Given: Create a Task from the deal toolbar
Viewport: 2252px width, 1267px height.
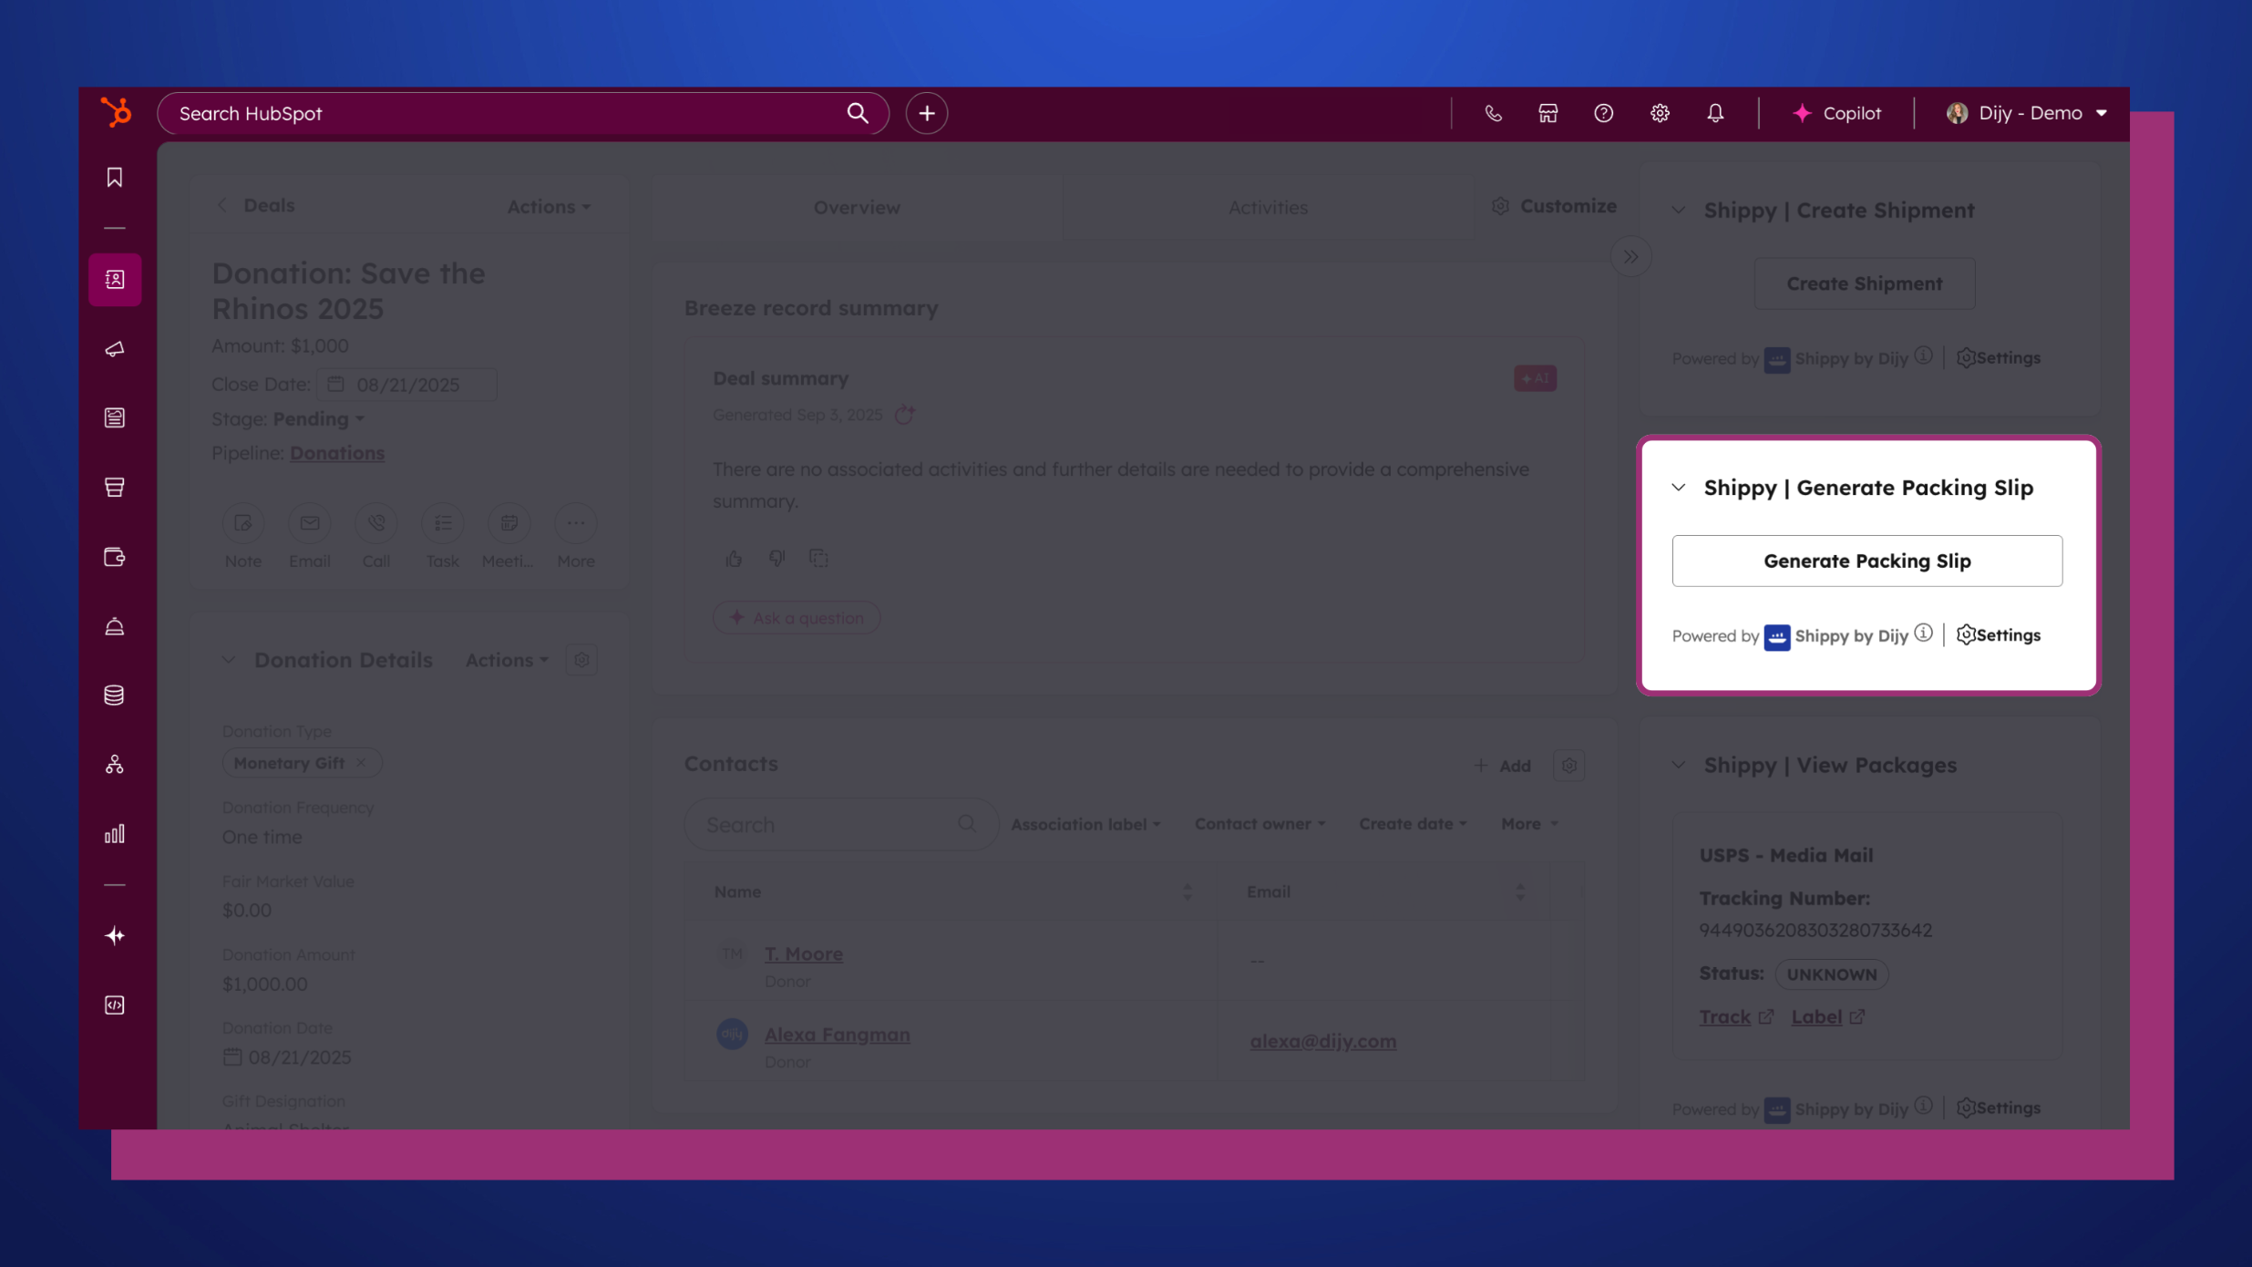Looking at the screenshot, I should tap(442, 524).
